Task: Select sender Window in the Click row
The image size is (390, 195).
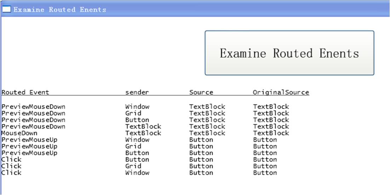Action: 137,173
